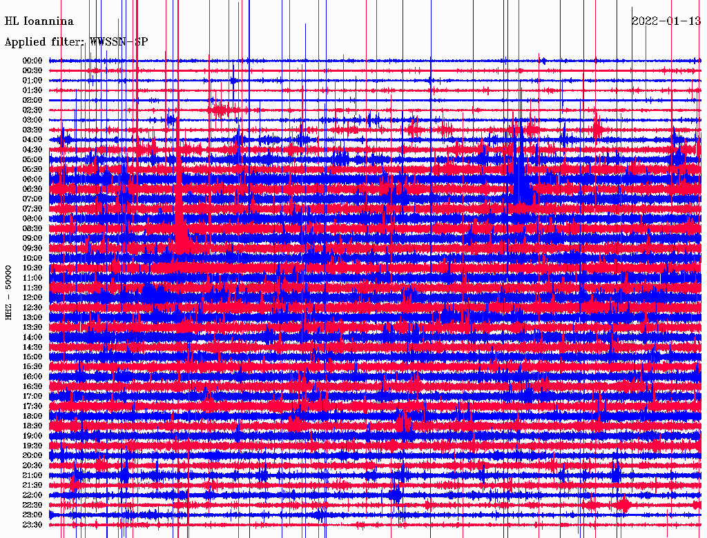Select the 10:30 time label

pos(32,268)
